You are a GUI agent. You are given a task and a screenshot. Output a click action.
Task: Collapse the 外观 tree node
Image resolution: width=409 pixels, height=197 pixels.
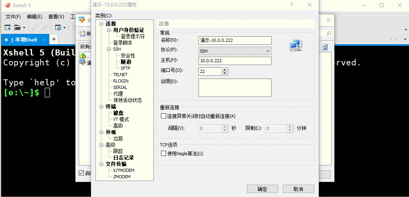(101, 132)
